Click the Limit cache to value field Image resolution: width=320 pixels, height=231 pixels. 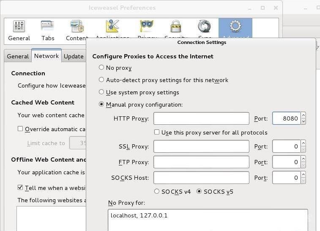pyautogui.click(x=78, y=143)
